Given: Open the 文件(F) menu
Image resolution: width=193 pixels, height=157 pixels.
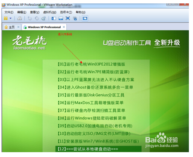Looking at the screenshot, I should [9, 12].
